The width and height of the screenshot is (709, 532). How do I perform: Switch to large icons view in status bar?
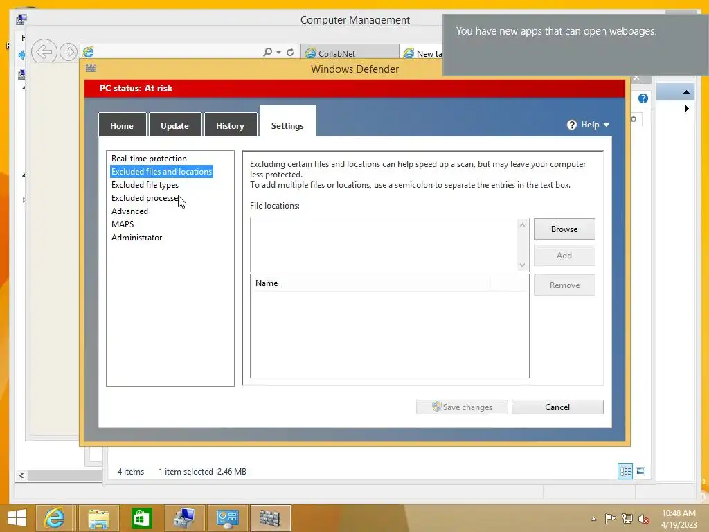point(640,471)
